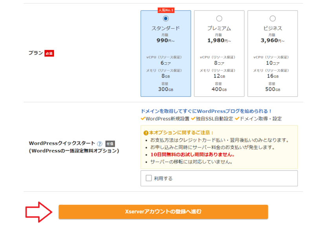Viewport: 314px width, 229px height.
Task: Click the 12GB memory value
Action: tap(219, 76)
